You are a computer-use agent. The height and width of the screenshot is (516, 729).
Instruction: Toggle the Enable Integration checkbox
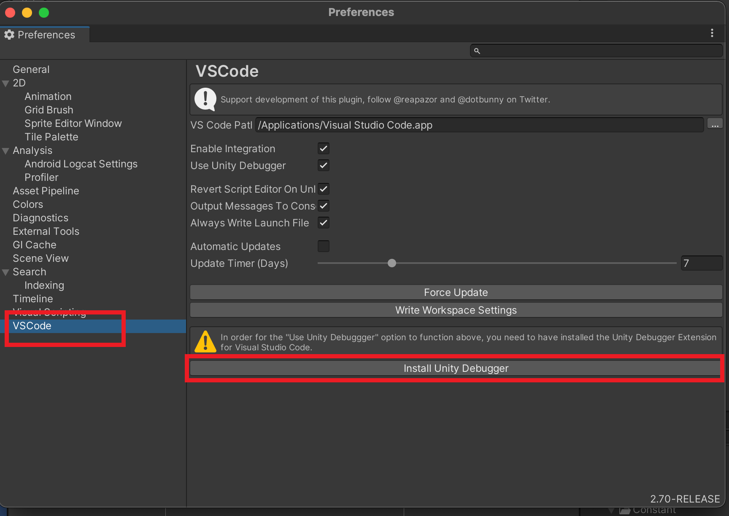pyautogui.click(x=324, y=148)
